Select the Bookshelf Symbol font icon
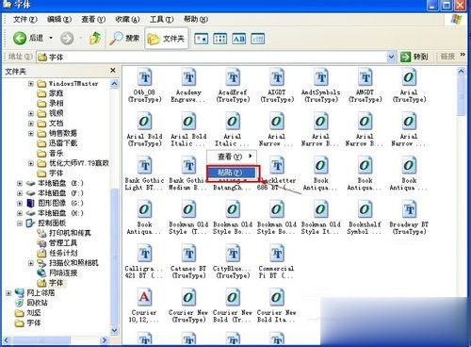Screen dimensions: 471x347 365,209
